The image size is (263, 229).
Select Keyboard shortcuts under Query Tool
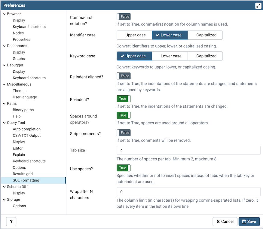(29, 161)
